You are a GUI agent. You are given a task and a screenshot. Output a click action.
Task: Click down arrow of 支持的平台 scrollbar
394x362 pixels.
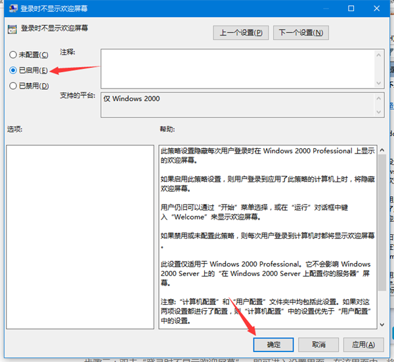(379, 112)
